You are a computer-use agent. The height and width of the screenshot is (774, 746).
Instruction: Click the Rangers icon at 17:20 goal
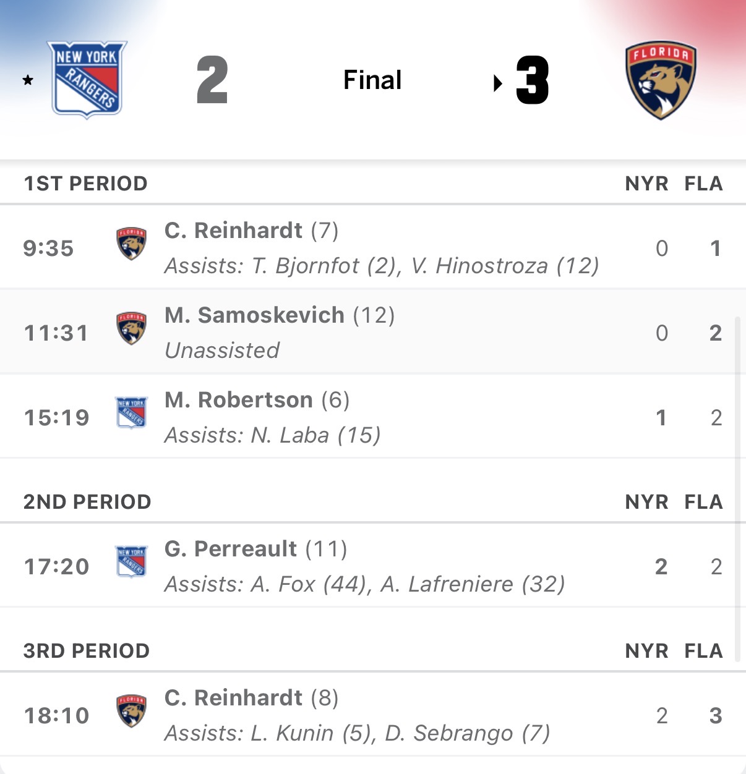pos(131,562)
